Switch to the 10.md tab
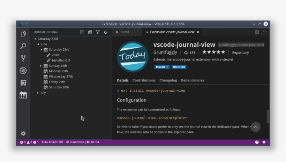 tap(127, 32)
